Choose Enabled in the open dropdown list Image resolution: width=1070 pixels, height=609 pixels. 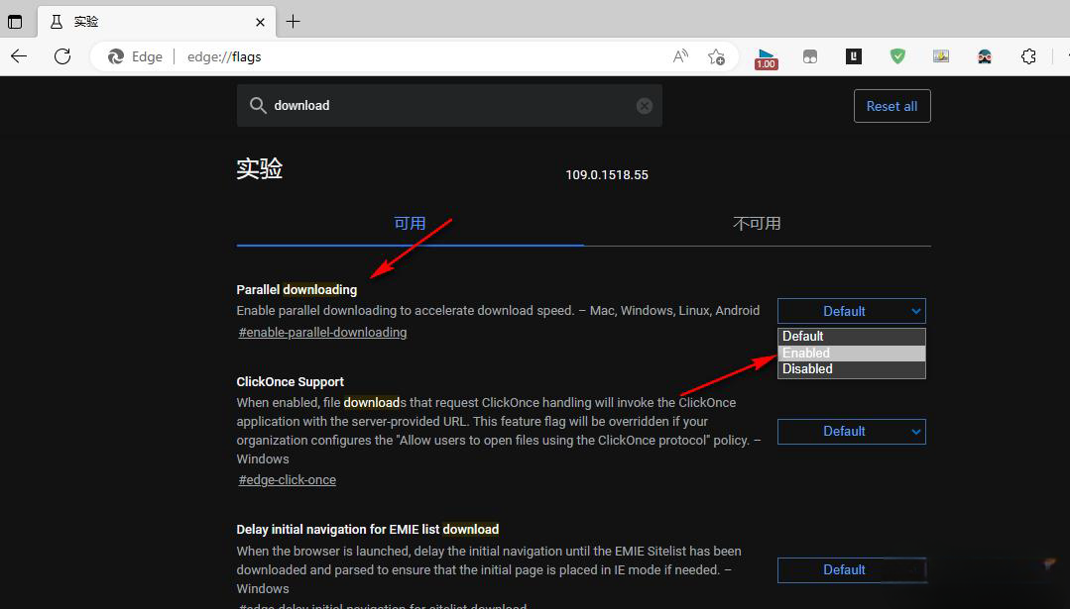pyautogui.click(x=852, y=353)
